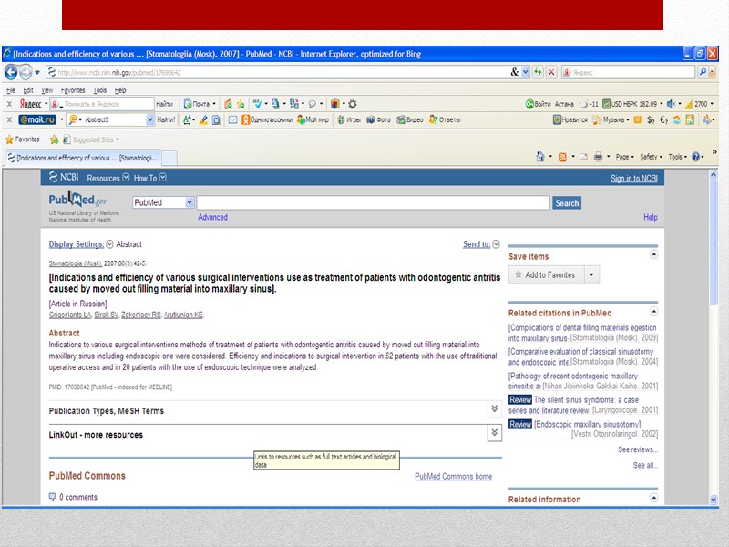Select the Indications and efficiency browser tab

83,158
